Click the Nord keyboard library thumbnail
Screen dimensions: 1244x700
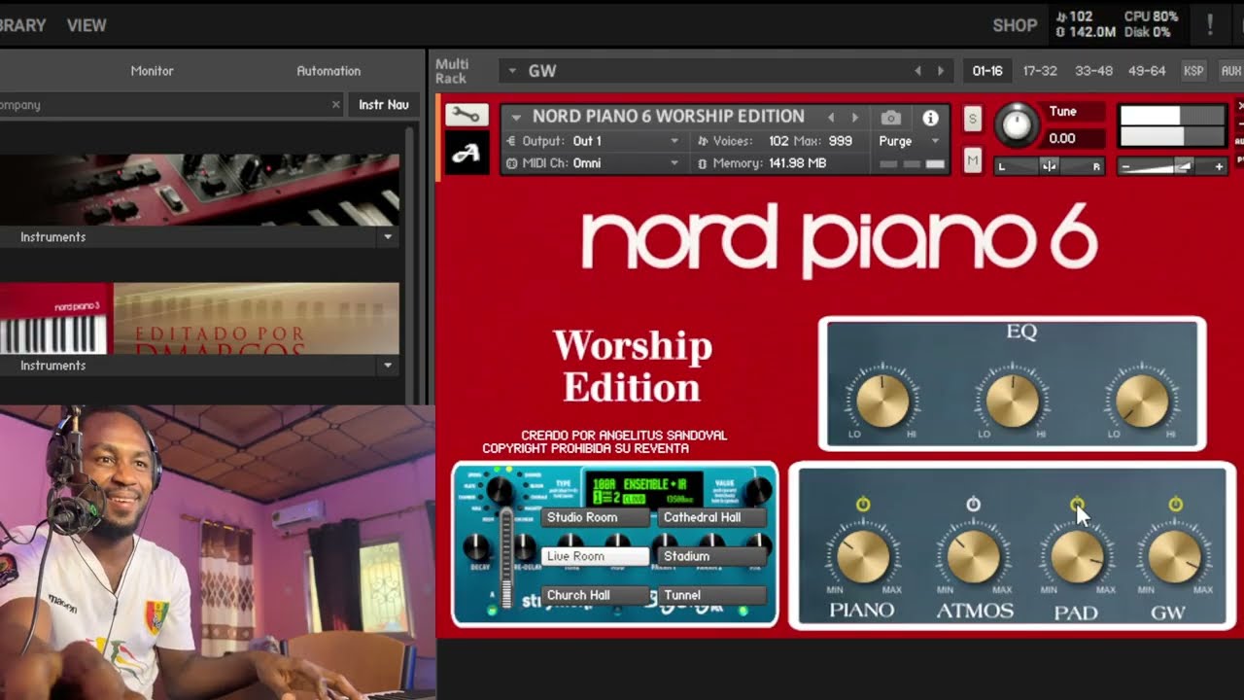click(199, 190)
